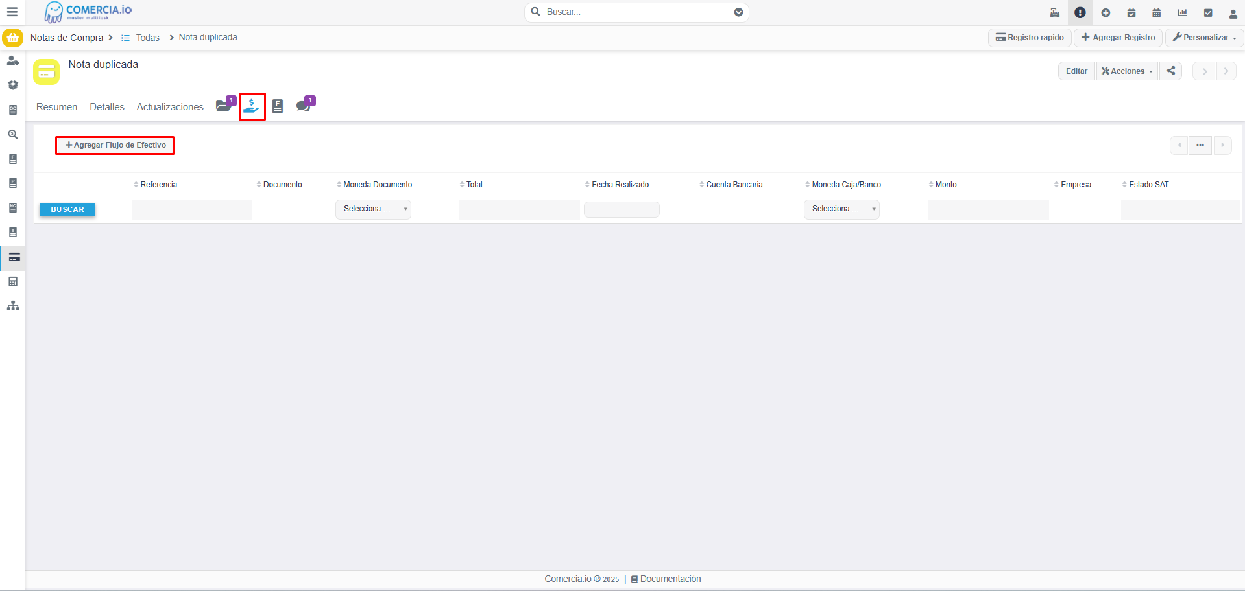Select the cash flow hand-dollar tab icon
This screenshot has height=591, width=1245.
[252, 106]
